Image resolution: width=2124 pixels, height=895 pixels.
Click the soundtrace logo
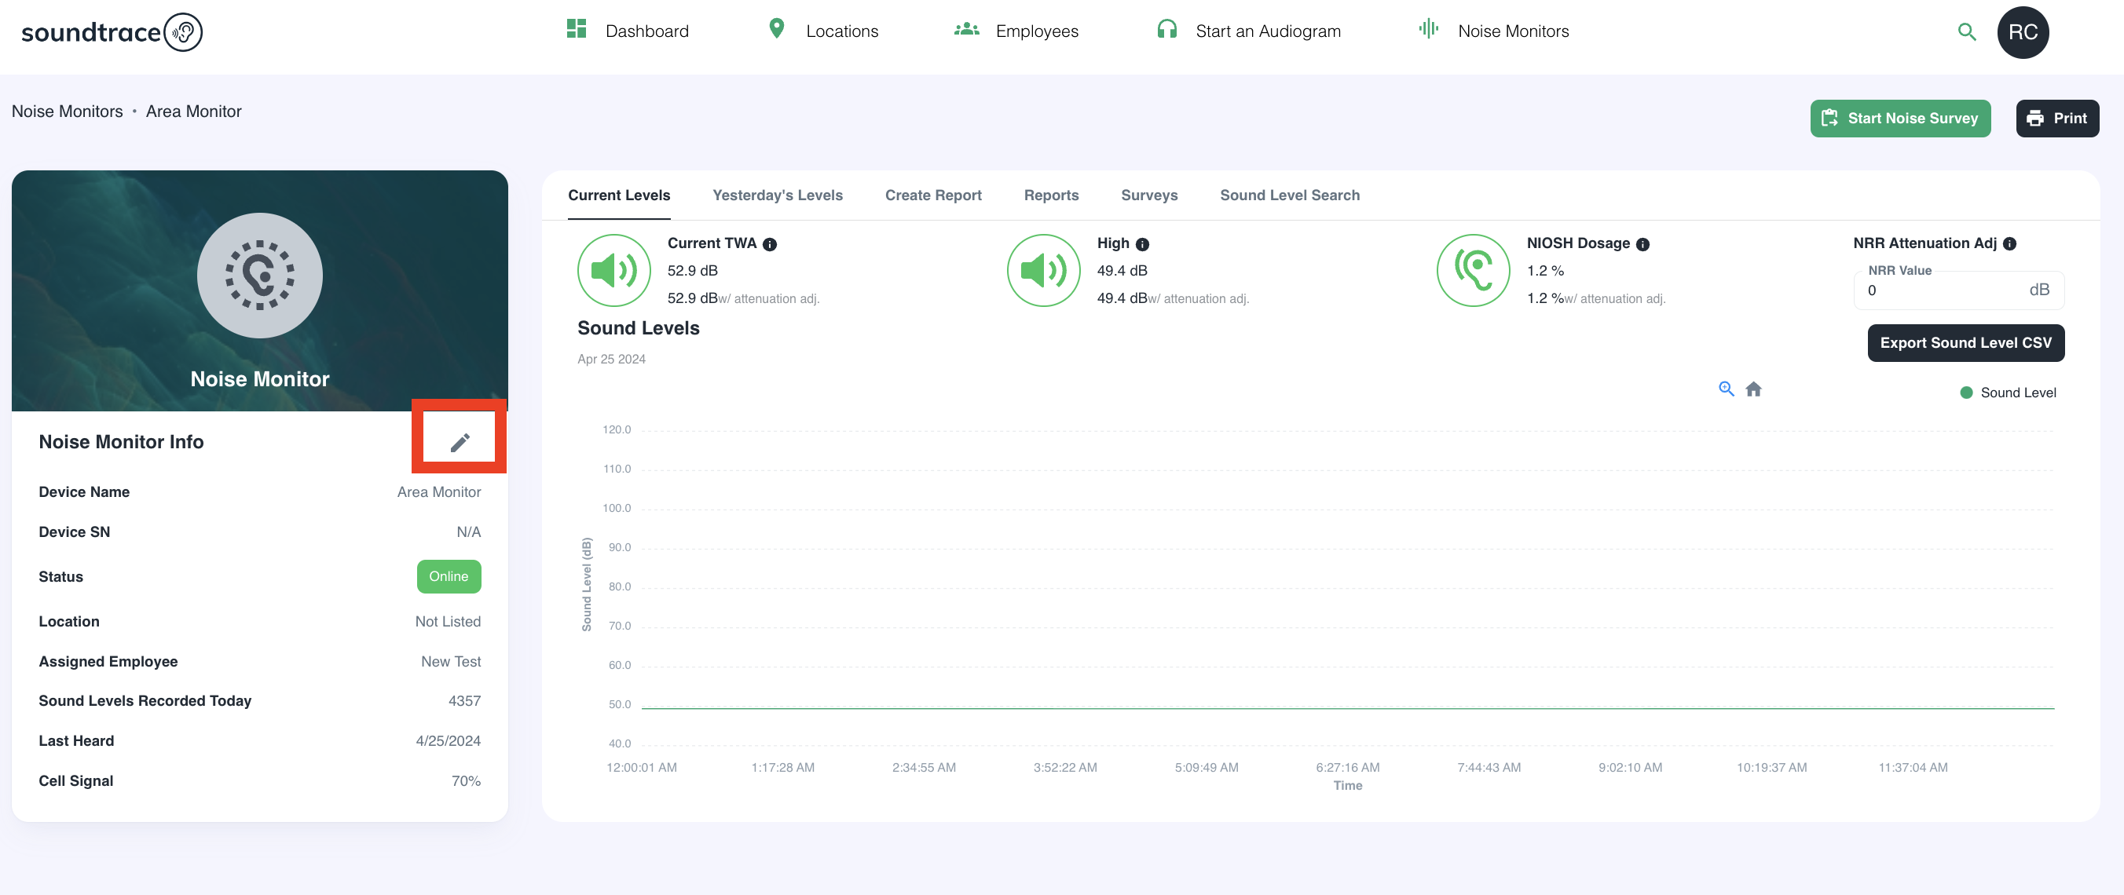(x=112, y=32)
